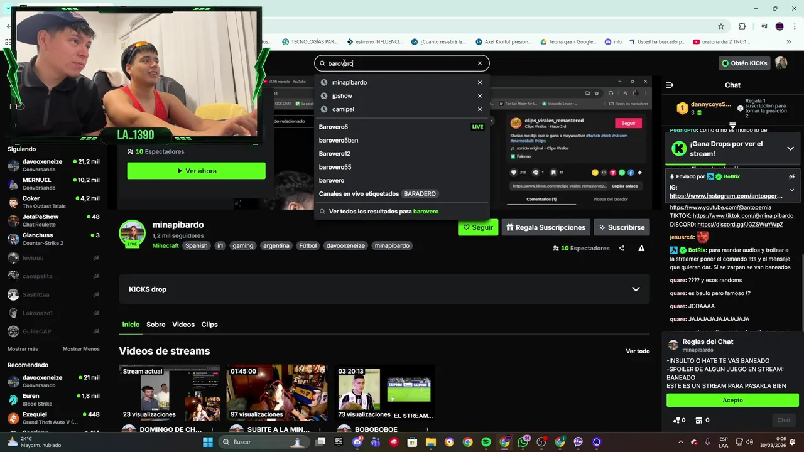View all results for barovero
This screenshot has height=452, width=804.
(x=401, y=212)
